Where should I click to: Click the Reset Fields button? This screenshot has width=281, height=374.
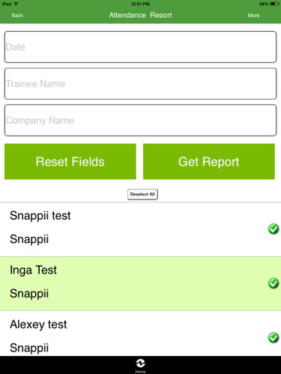[70, 161]
